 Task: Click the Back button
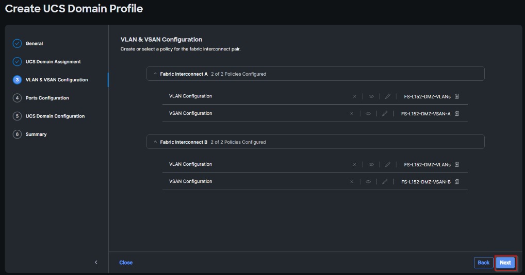click(483, 263)
